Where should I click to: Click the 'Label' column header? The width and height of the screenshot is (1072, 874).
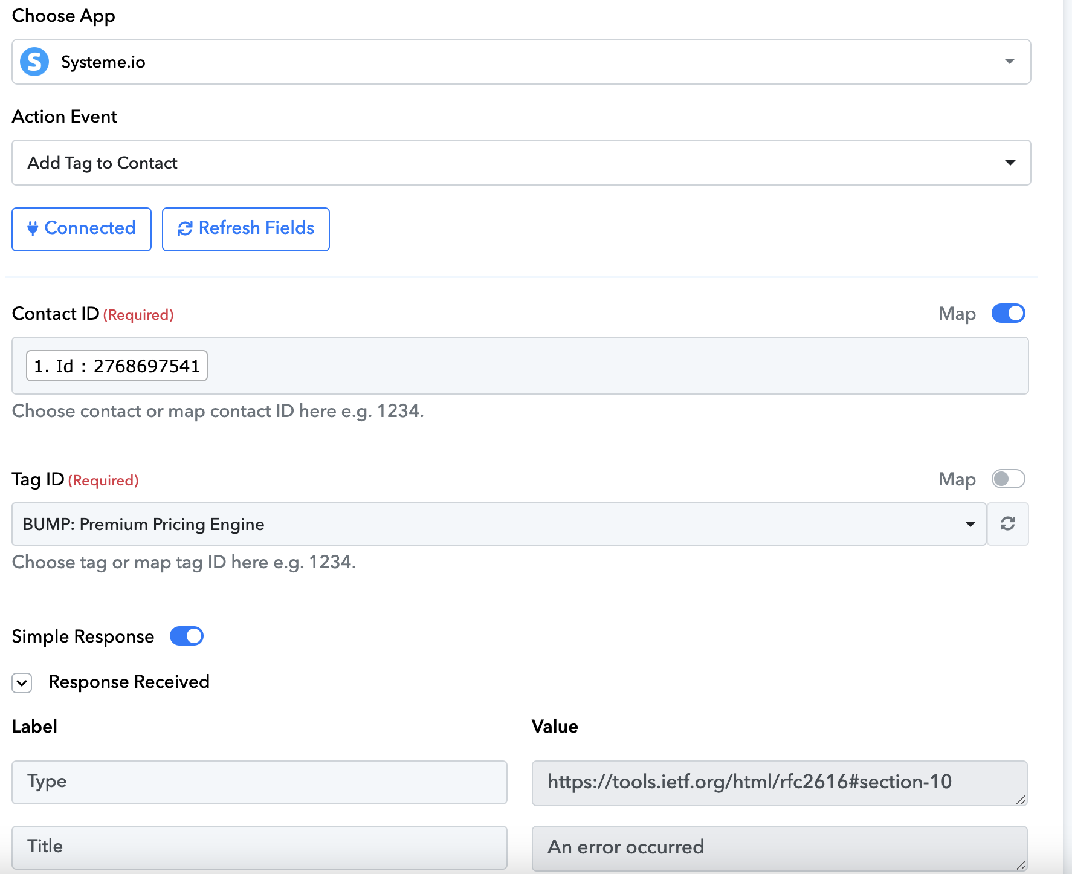(x=34, y=727)
